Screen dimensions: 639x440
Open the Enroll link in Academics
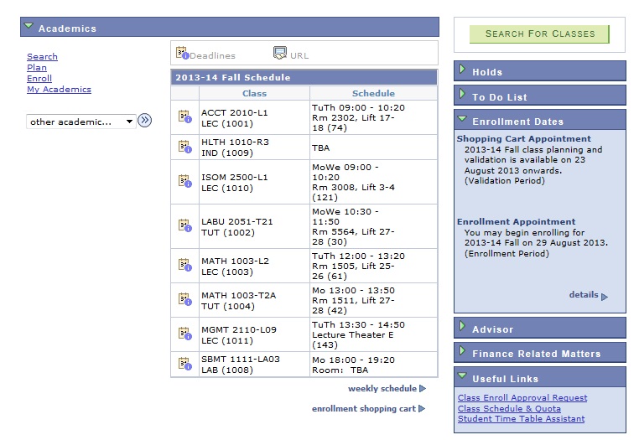click(x=39, y=79)
